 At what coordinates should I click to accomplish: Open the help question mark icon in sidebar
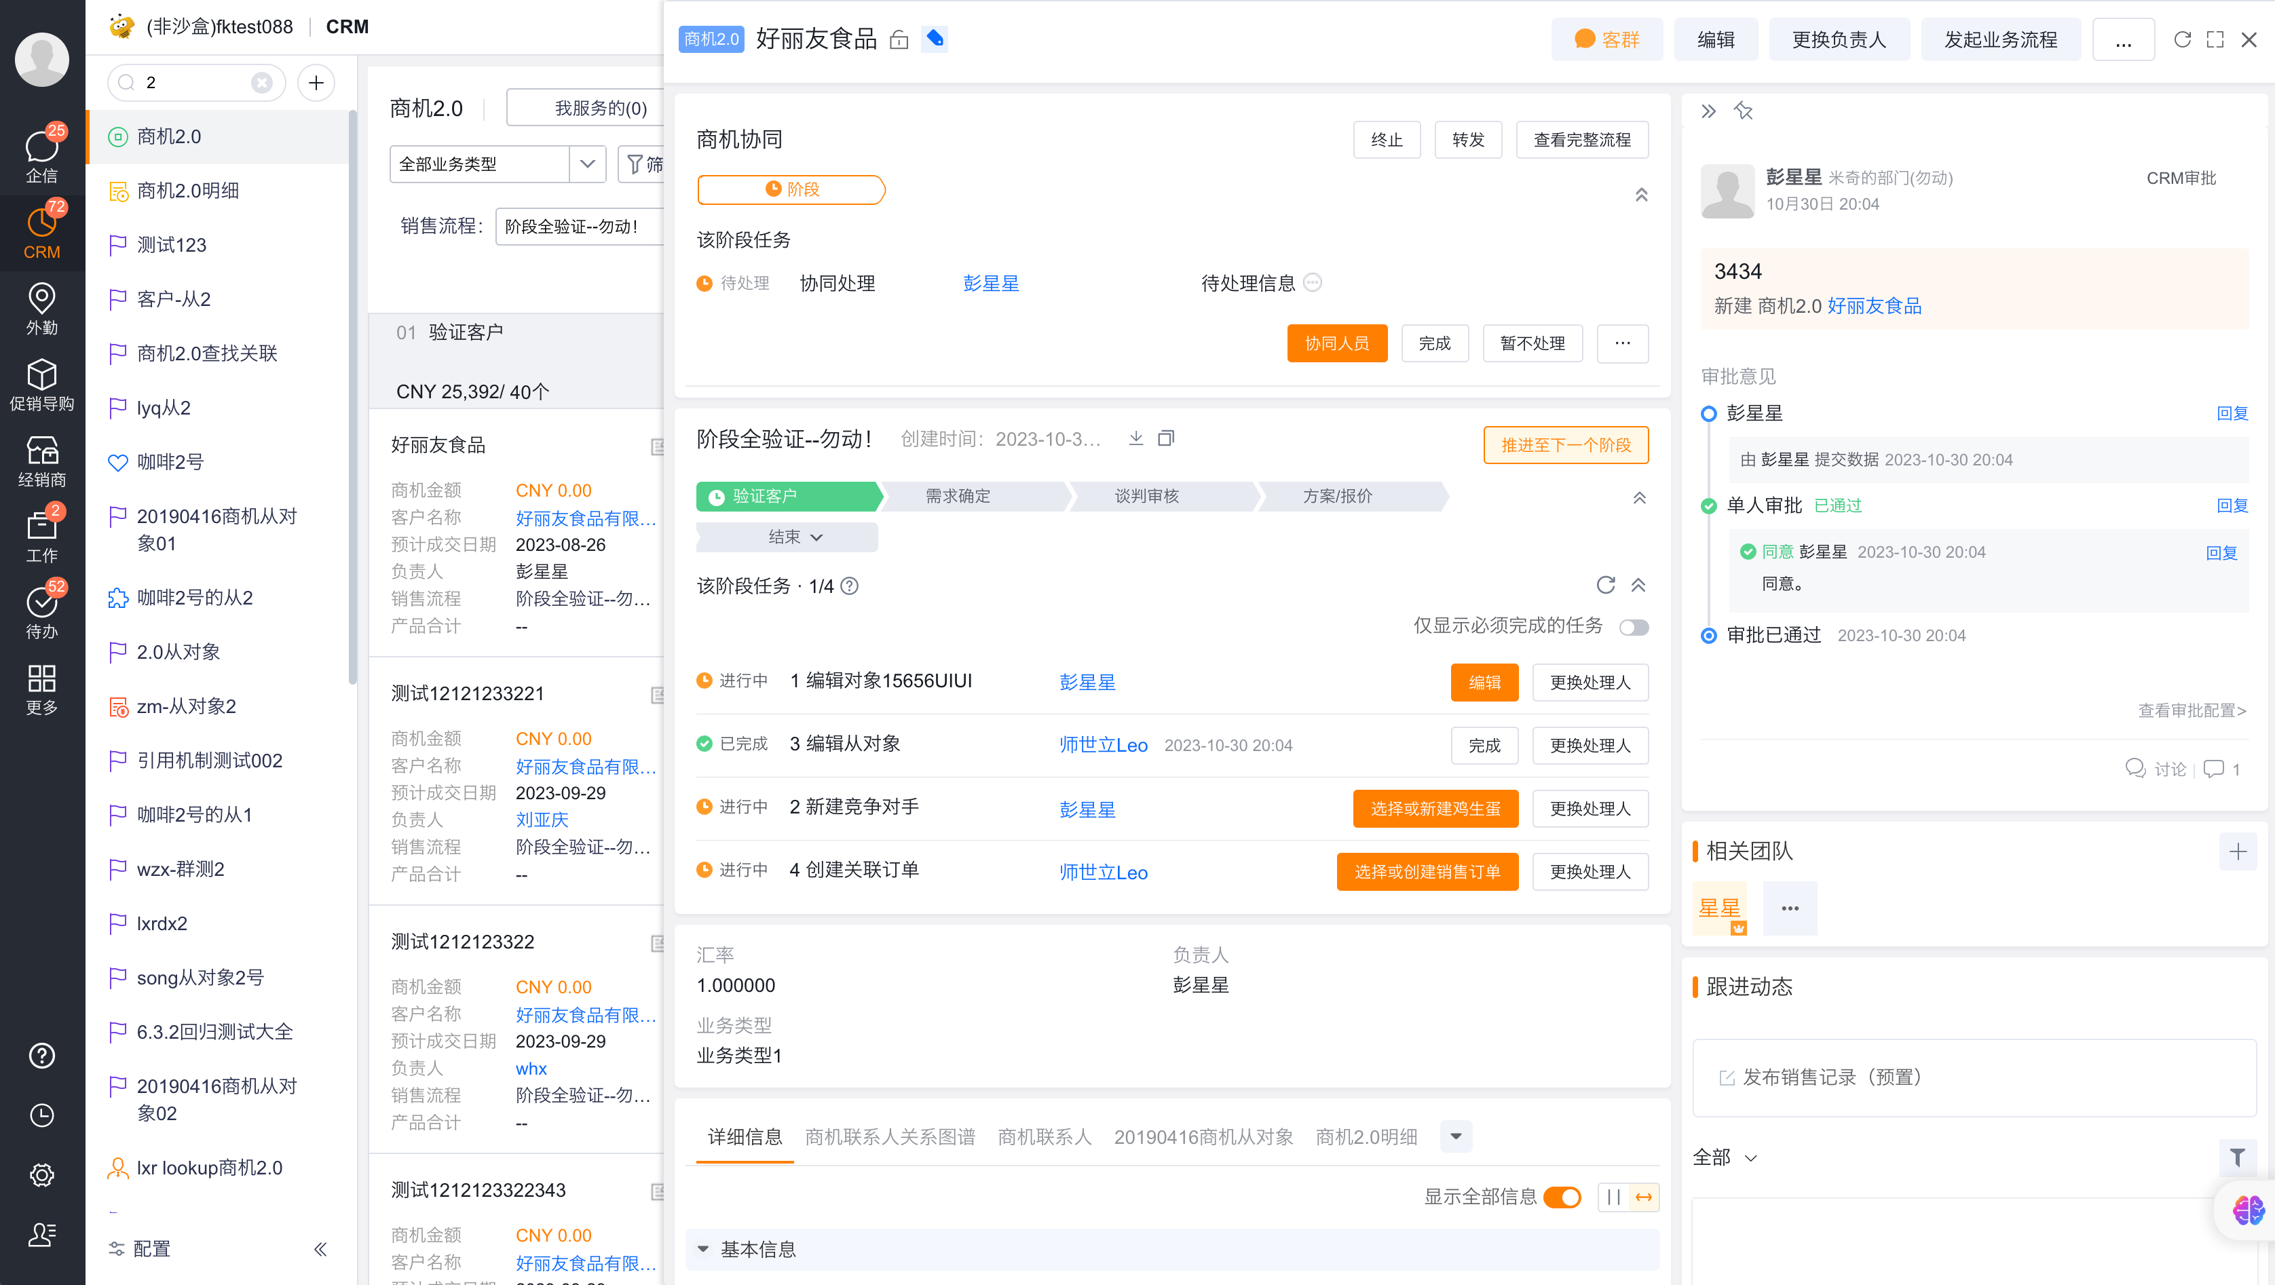[x=41, y=1056]
